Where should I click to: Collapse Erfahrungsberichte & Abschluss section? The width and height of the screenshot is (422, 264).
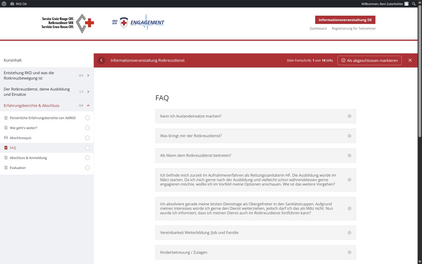tap(88, 106)
